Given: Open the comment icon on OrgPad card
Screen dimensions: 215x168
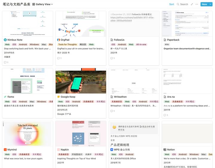Looking at the screenshot, I should point(59,58).
